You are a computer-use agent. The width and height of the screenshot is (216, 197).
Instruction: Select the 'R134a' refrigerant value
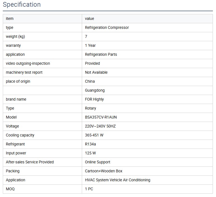[90, 144]
